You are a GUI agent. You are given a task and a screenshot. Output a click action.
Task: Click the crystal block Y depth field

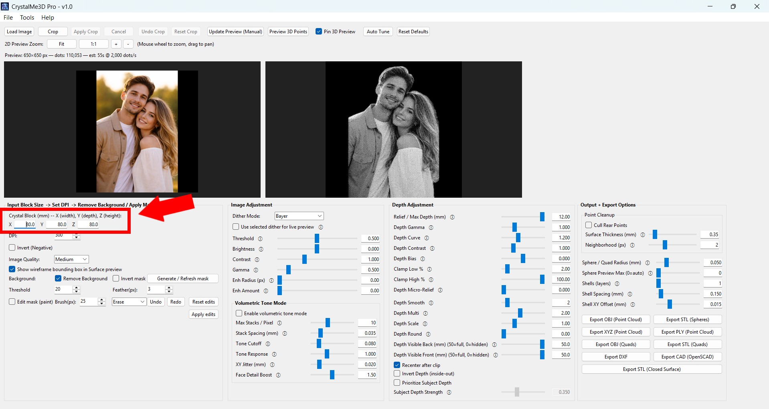pyautogui.click(x=57, y=225)
